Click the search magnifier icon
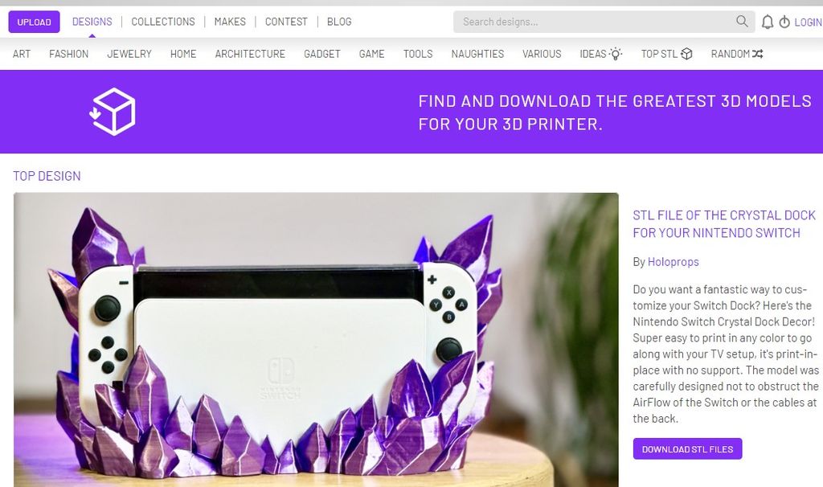Image resolution: width=823 pixels, height=487 pixels. click(x=742, y=22)
